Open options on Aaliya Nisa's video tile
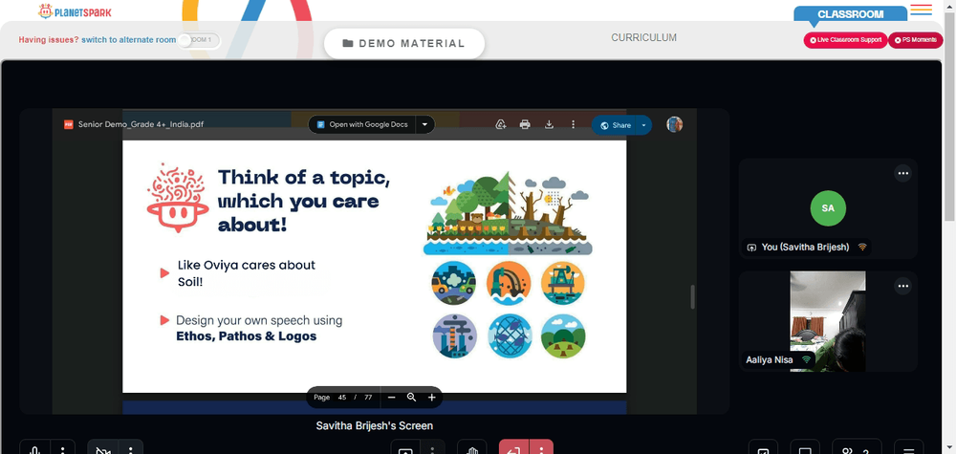The height and width of the screenshot is (454, 956). click(x=903, y=285)
